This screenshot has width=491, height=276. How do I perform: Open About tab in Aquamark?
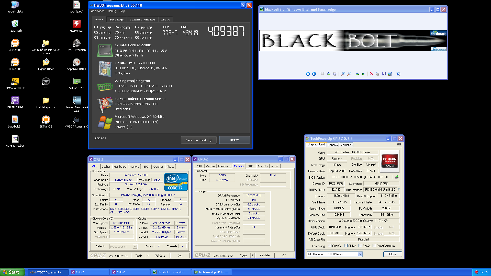[x=165, y=19]
